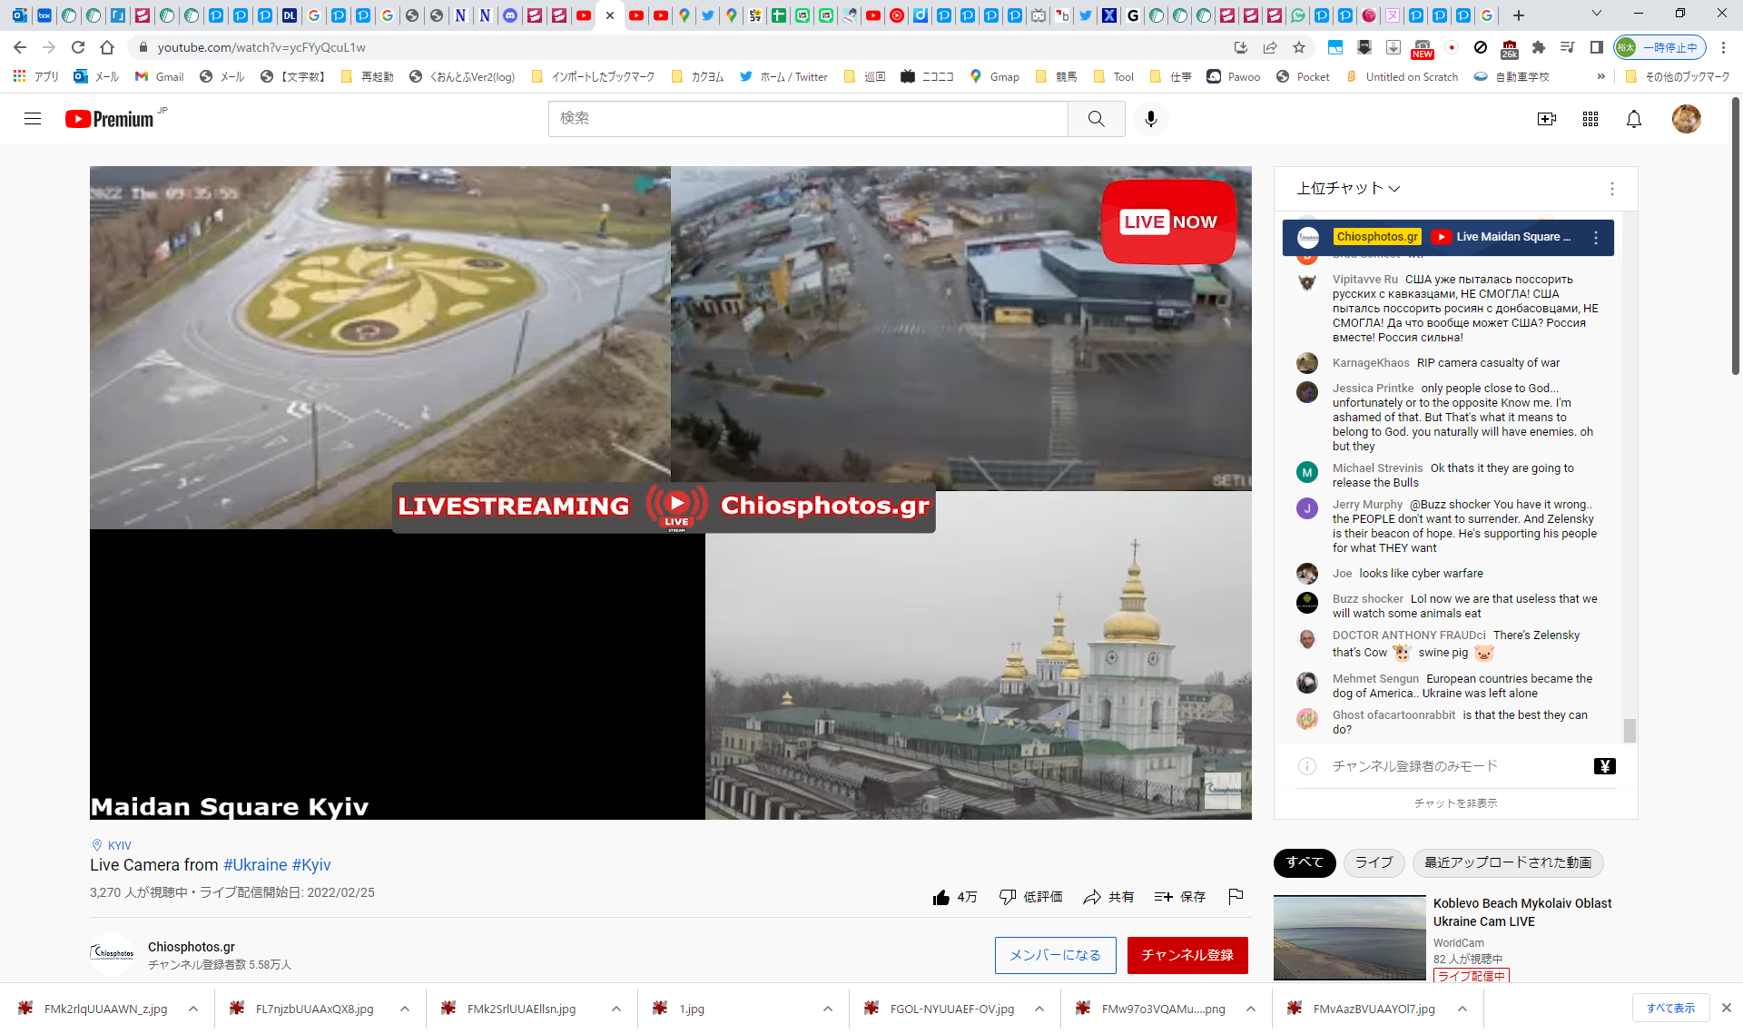Bookmark this page with the star
The width and height of the screenshot is (1743, 1034).
pyautogui.click(x=1299, y=47)
